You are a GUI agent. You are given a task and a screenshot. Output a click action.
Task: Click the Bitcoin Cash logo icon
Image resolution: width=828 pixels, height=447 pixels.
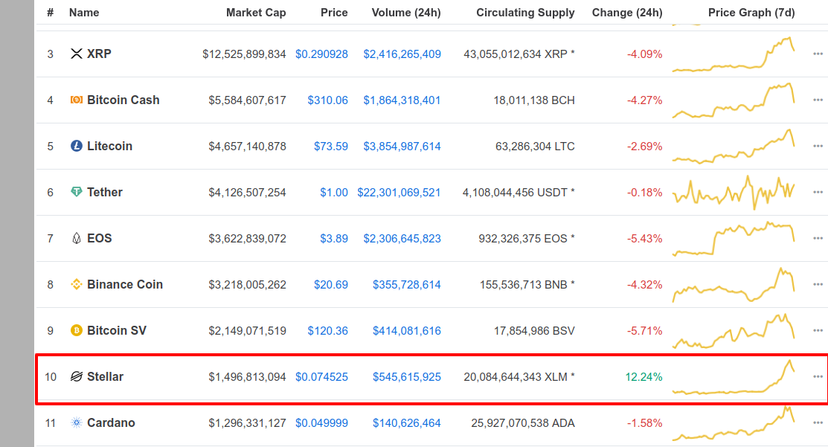77,100
